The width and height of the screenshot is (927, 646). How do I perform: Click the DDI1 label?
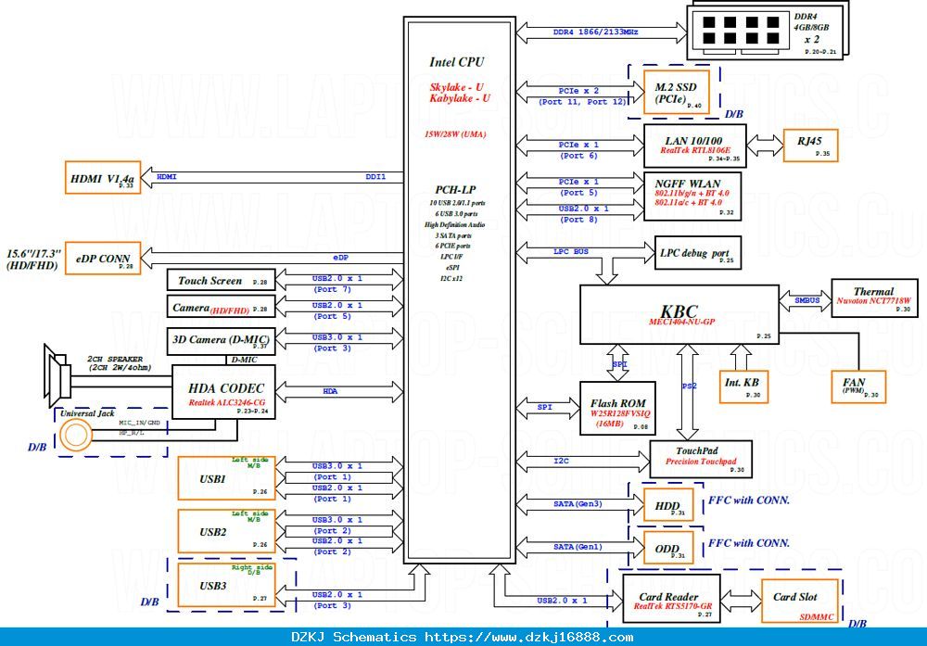point(375,177)
